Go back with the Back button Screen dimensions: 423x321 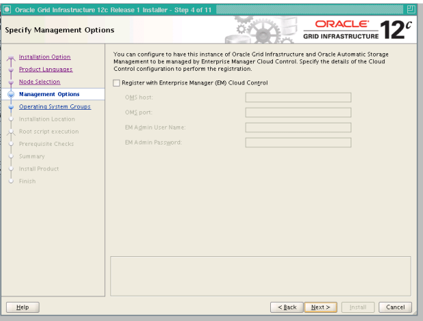(287, 307)
